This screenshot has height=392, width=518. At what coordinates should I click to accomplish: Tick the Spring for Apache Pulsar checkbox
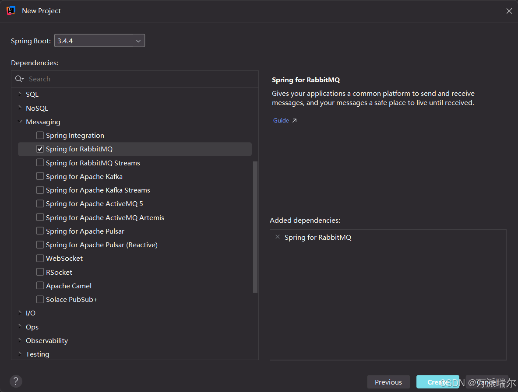coord(40,231)
